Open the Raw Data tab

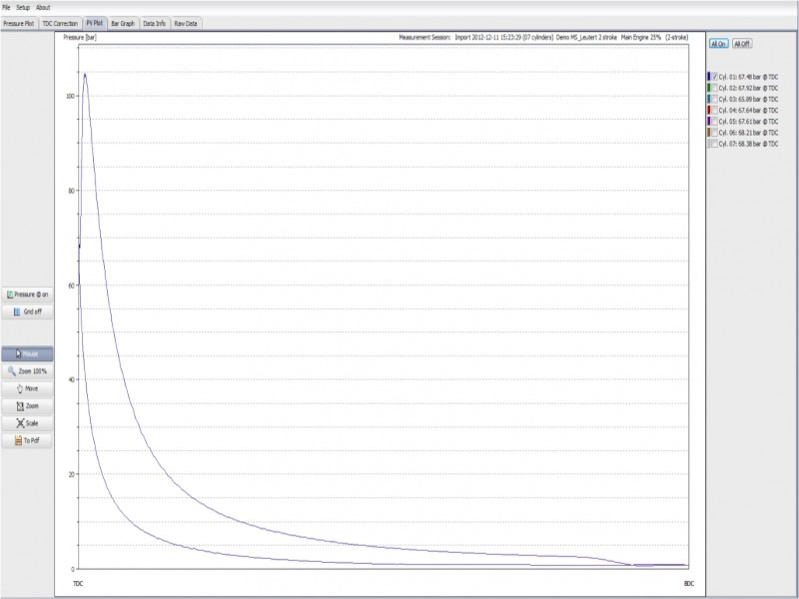point(186,23)
